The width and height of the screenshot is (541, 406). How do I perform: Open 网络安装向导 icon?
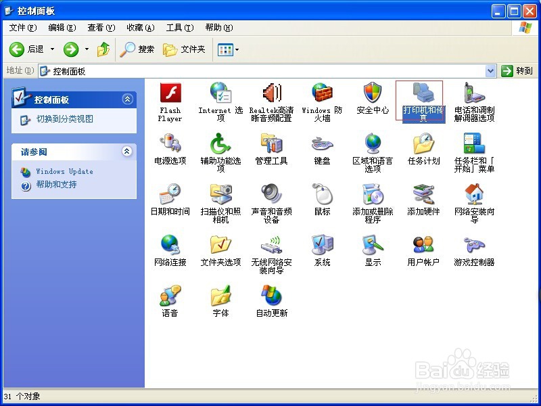(474, 194)
